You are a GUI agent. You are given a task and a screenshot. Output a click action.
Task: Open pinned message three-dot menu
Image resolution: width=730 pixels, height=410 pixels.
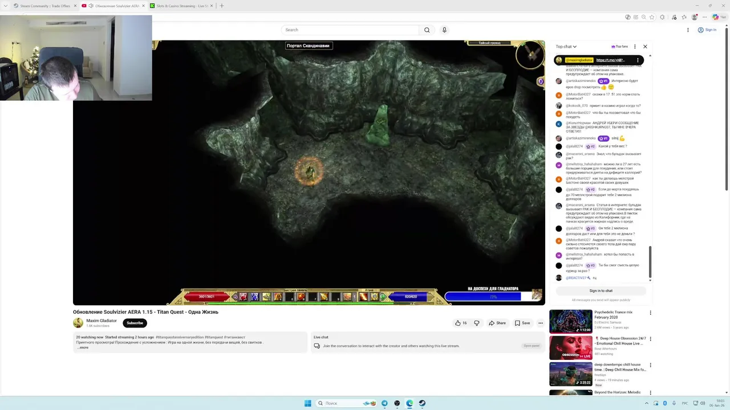pos(638,60)
